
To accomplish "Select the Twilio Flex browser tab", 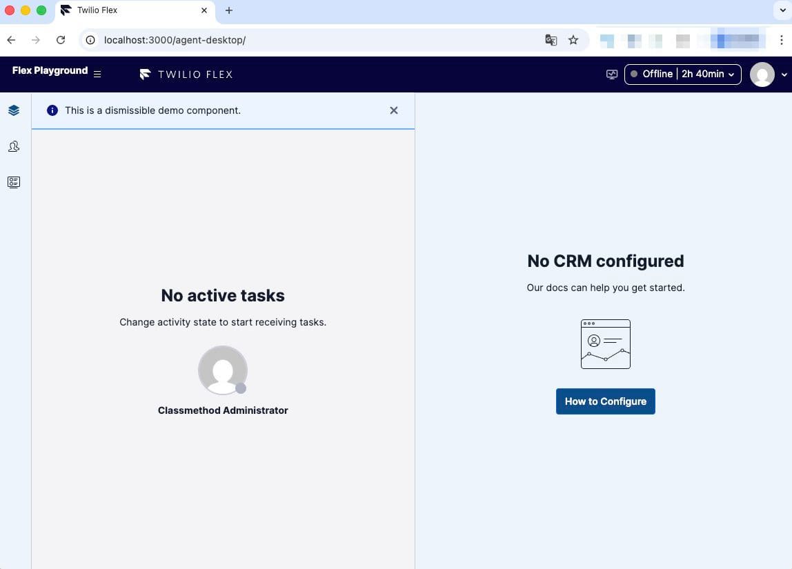I will (x=135, y=10).
